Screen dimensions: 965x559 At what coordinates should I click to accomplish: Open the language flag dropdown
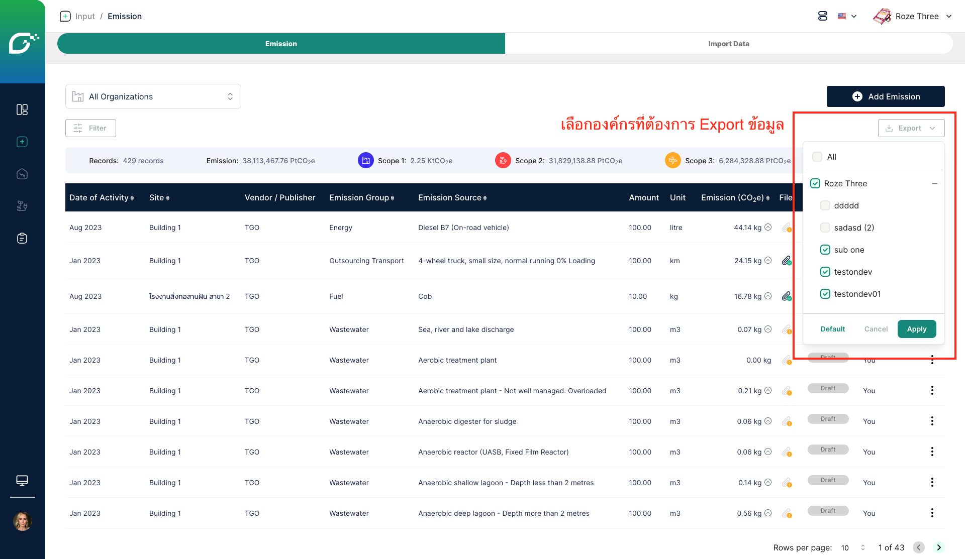[847, 16]
